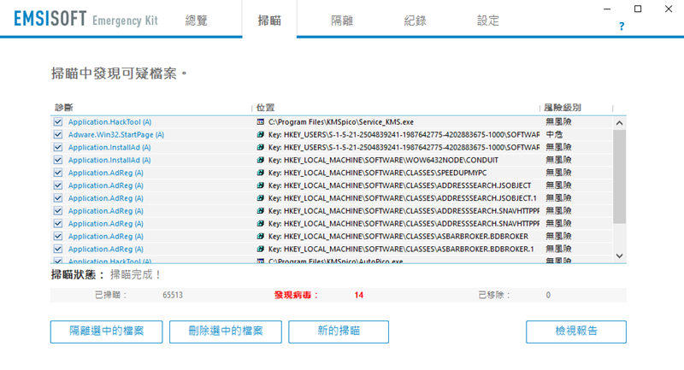Select the 中危 medium risk cell
Image resolution: width=684 pixels, height=370 pixels.
coord(554,135)
